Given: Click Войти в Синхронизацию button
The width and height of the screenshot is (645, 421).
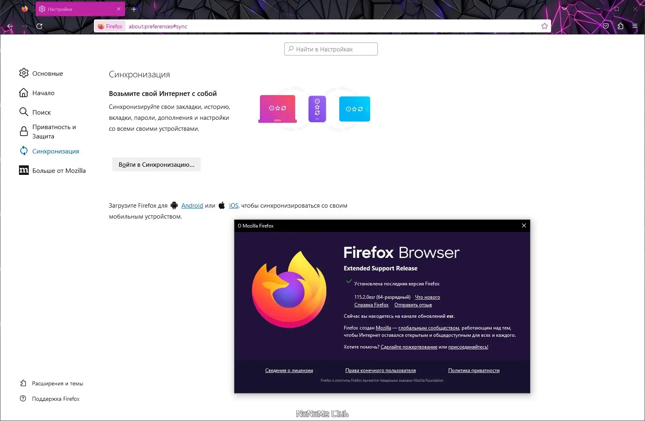Looking at the screenshot, I should coord(156,164).
